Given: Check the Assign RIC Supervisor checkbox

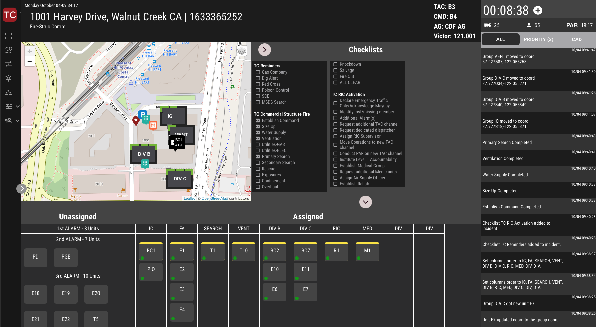Looking at the screenshot, I should (335, 136).
